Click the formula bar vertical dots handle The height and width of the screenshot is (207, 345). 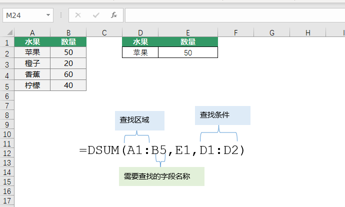coord(61,15)
